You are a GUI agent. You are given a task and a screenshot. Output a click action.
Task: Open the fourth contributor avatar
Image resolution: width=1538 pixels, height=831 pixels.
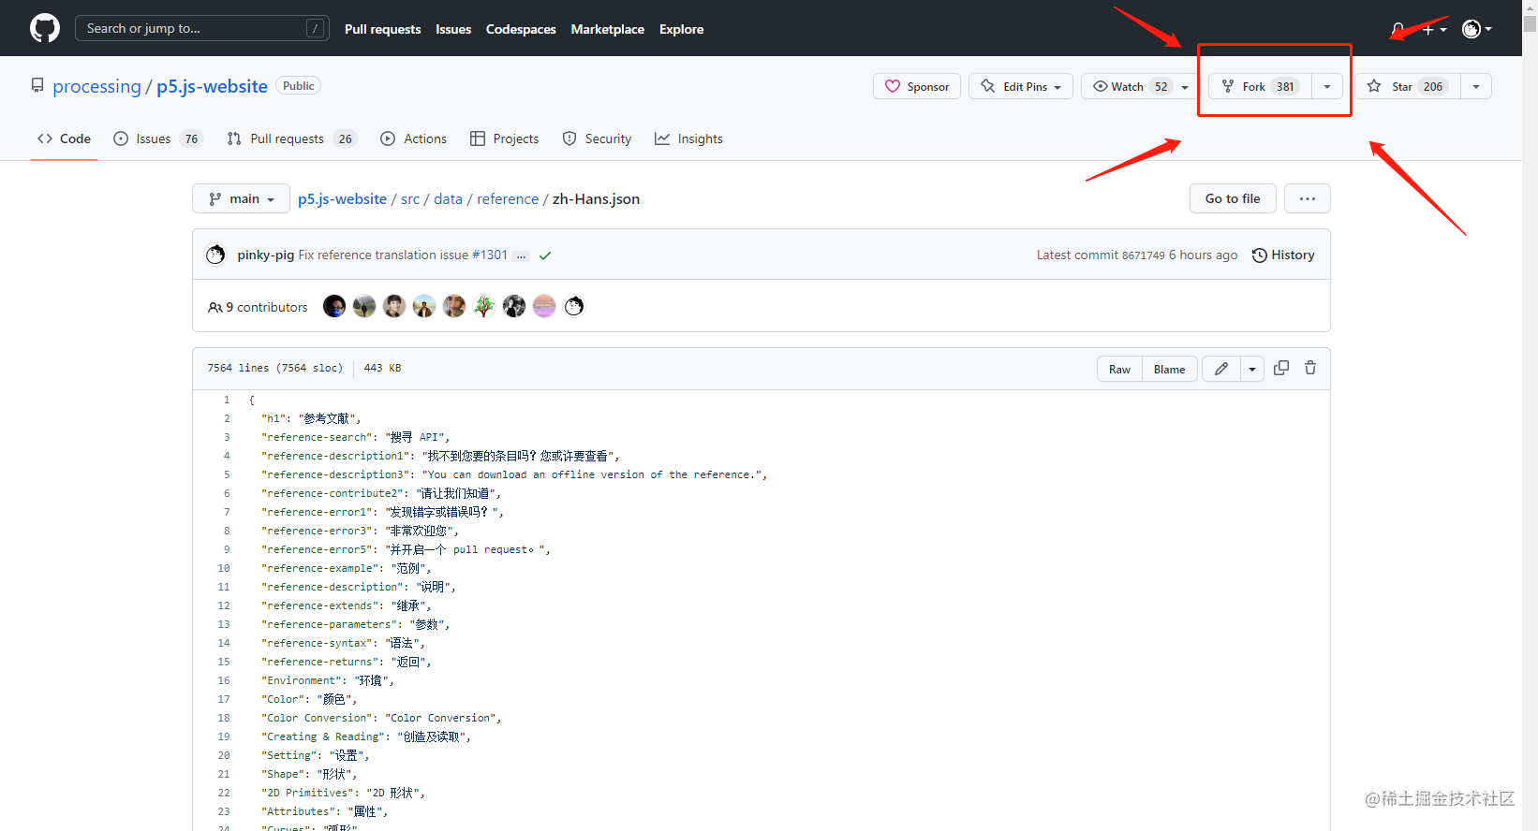click(x=424, y=306)
